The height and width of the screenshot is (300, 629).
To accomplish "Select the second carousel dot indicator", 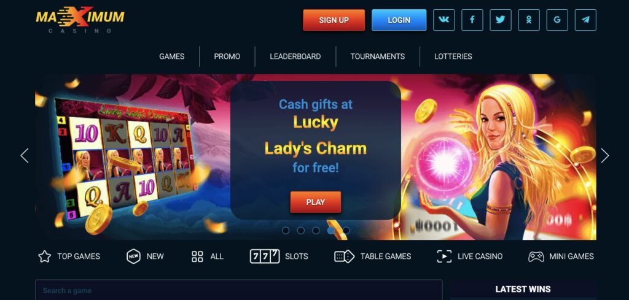I will click(301, 230).
